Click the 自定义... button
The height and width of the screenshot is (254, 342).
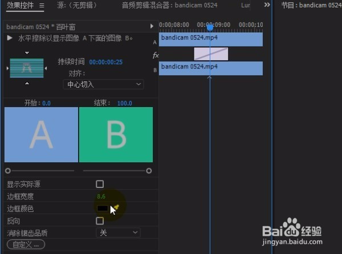click(x=26, y=244)
